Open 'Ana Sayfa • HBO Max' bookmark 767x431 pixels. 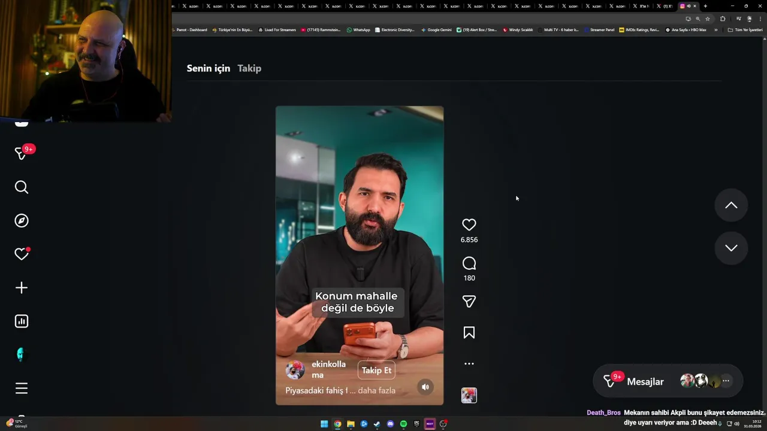[x=686, y=30]
